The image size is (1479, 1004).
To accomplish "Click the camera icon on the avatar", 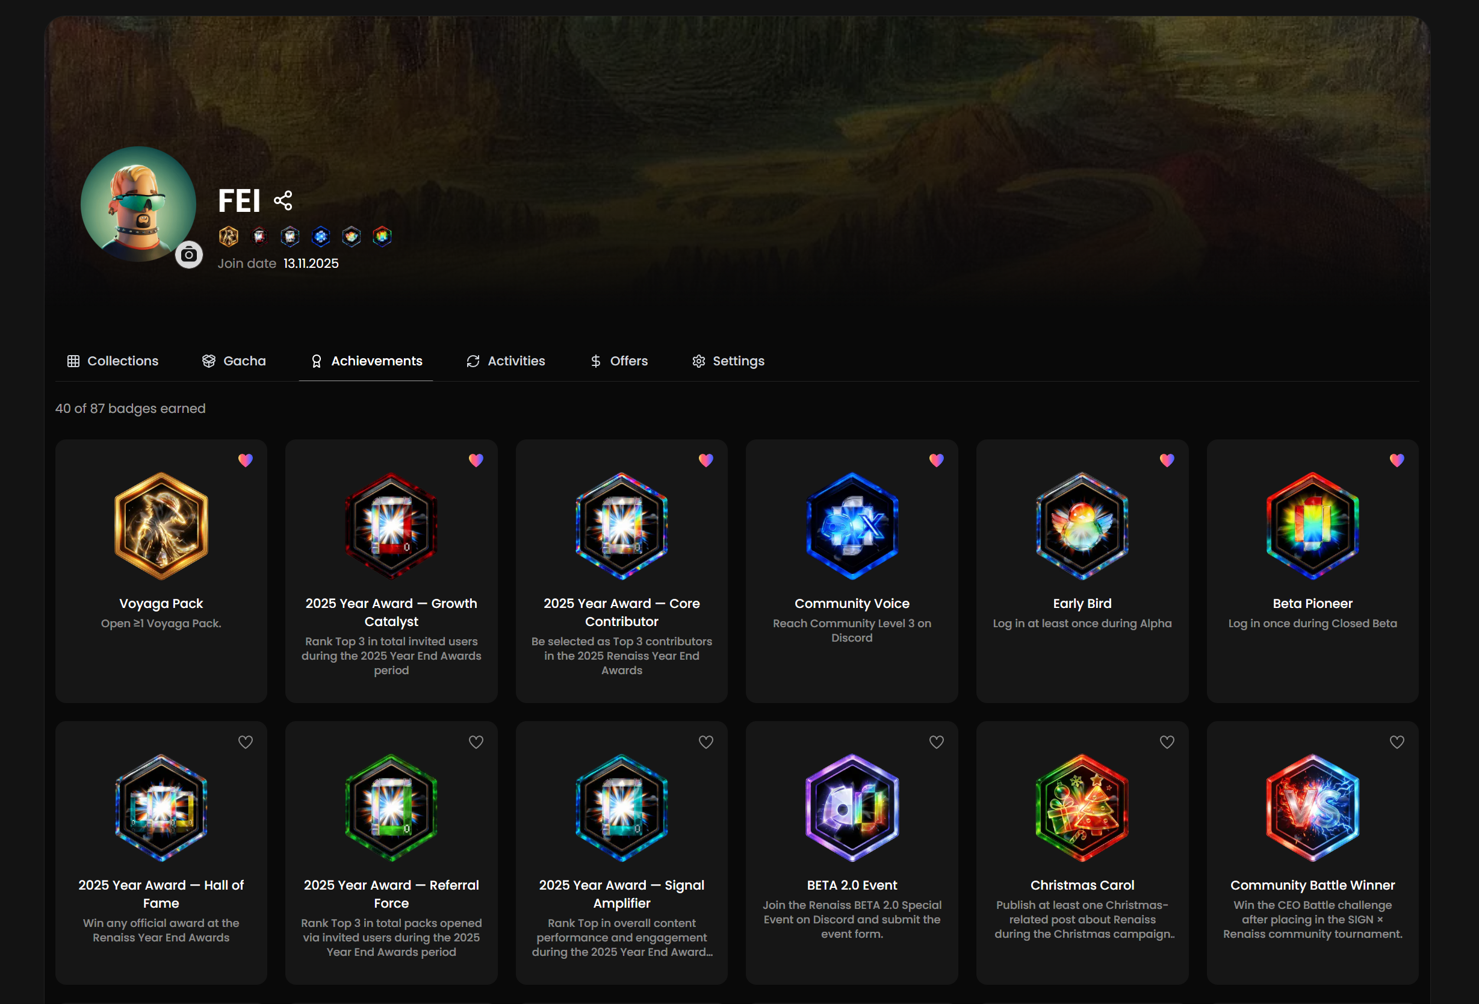I will (x=188, y=255).
